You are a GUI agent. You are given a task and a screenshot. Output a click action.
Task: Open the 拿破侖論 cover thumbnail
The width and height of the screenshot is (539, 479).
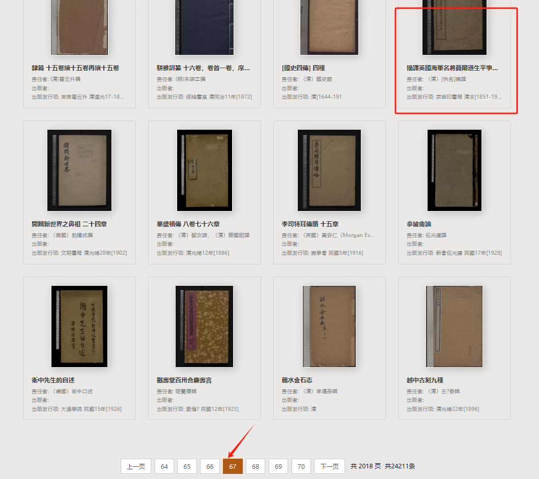455,170
